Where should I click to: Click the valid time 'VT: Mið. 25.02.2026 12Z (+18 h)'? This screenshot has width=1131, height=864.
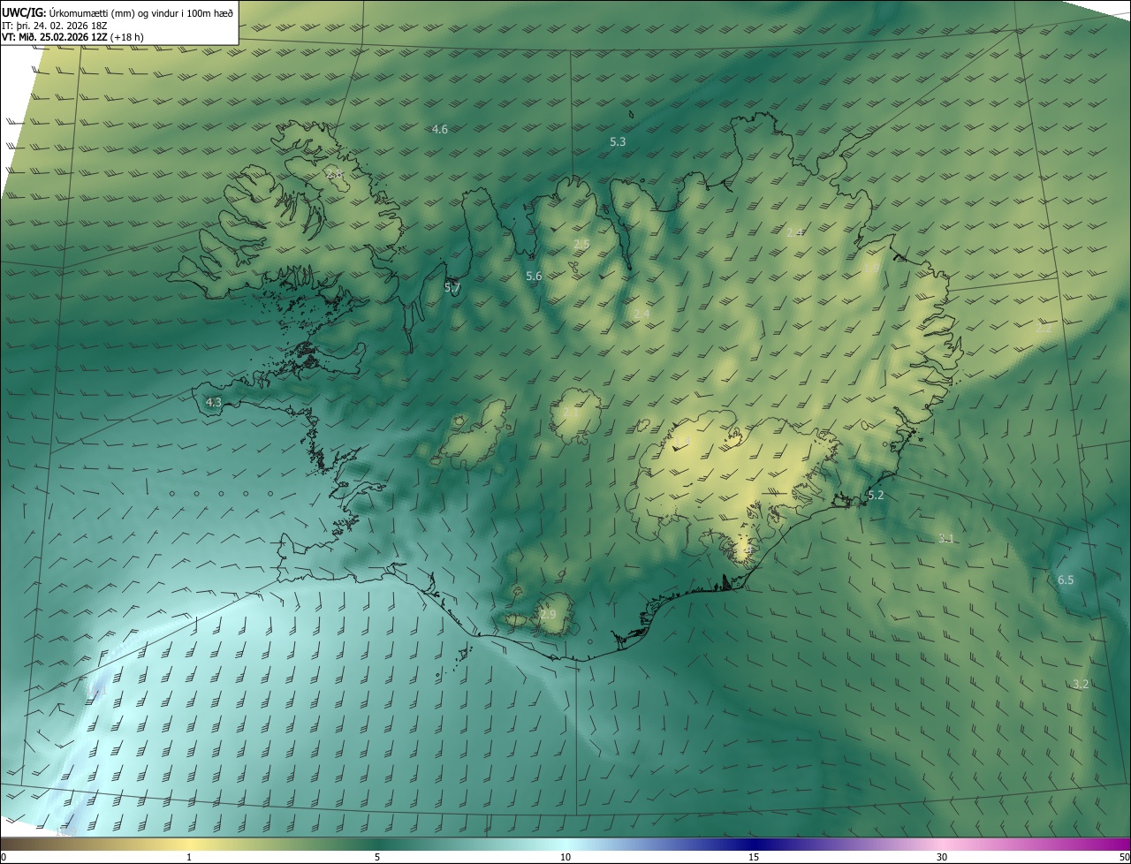coord(74,38)
